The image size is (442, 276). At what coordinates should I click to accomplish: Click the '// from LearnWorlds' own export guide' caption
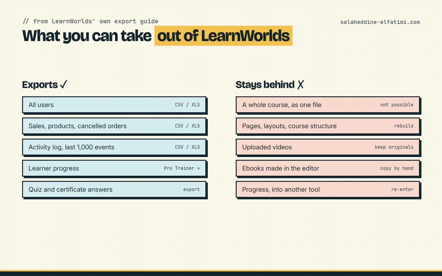[91, 21]
